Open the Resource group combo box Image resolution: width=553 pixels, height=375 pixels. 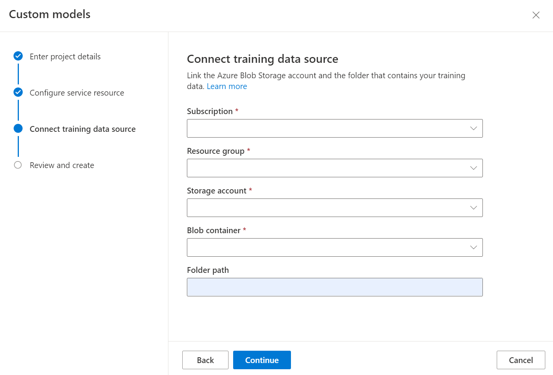tap(328, 168)
